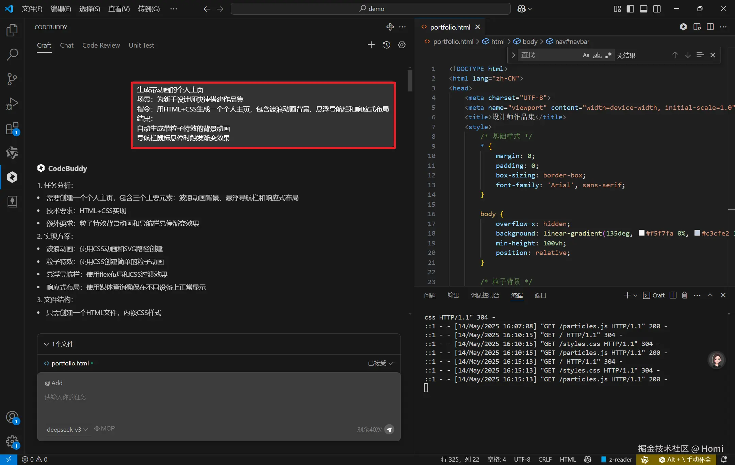Open the 查看(V) menu
The width and height of the screenshot is (735, 465).
pos(119,9)
